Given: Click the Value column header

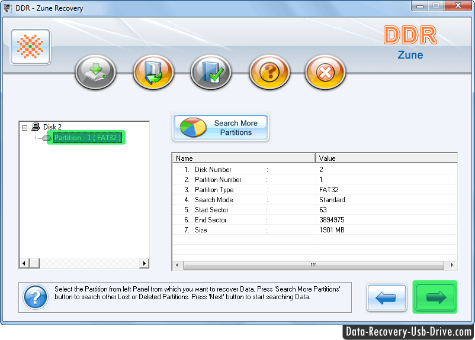Looking at the screenshot, I should tap(387, 158).
